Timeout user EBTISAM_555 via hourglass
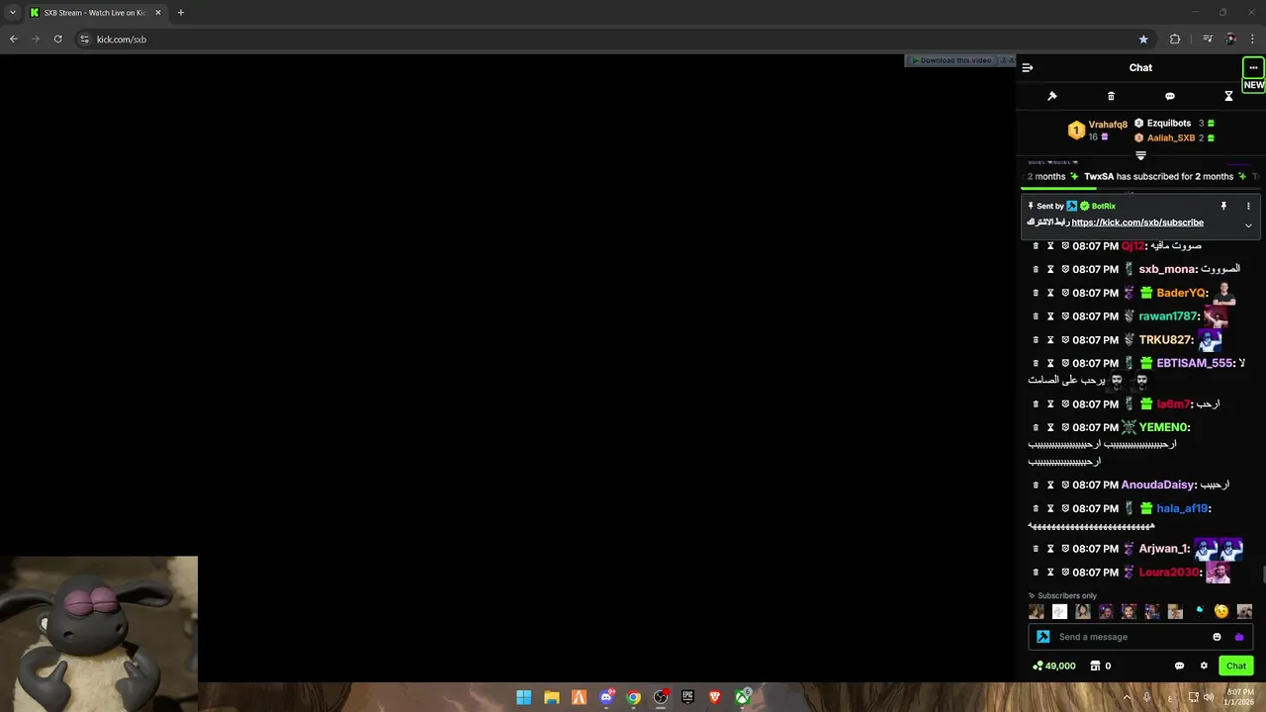Image resolution: width=1266 pixels, height=712 pixels. tap(1050, 363)
